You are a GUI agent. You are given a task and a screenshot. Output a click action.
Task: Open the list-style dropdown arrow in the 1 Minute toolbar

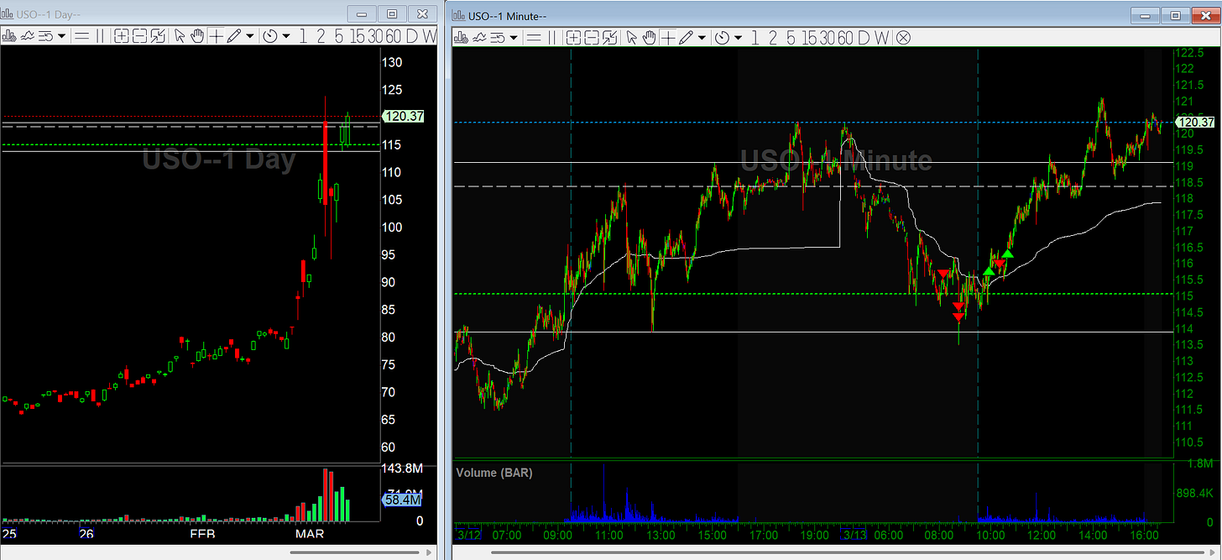[514, 36]
